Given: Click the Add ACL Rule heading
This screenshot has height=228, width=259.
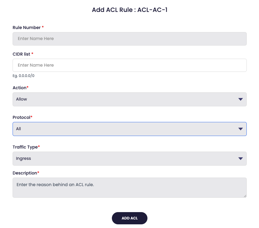Looking at the screenshot, I should click(x=129, y=10).
